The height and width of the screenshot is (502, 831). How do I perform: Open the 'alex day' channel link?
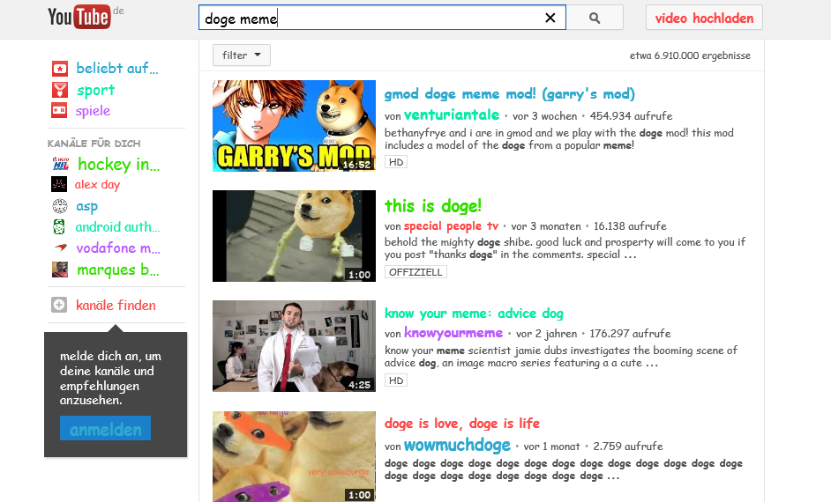(x=97, y=184)
